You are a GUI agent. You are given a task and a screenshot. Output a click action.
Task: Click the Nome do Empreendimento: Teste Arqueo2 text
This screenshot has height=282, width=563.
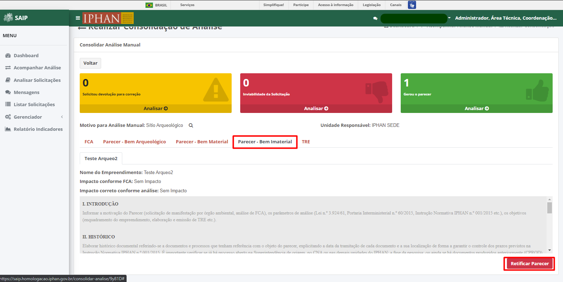tap(126, 173)
